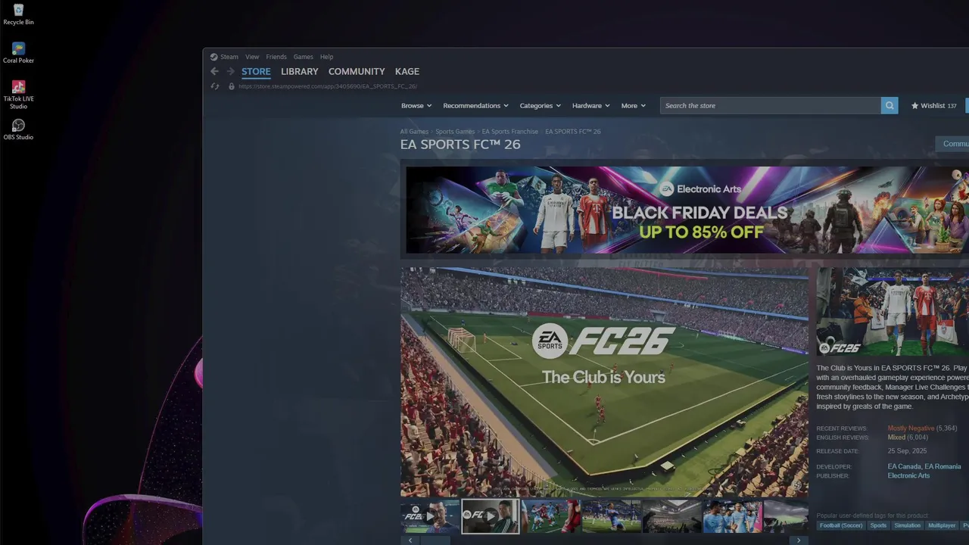The image size is (969, 545).
Task: Select the stadium interior screenshot thumbnail
Action: 672,516
